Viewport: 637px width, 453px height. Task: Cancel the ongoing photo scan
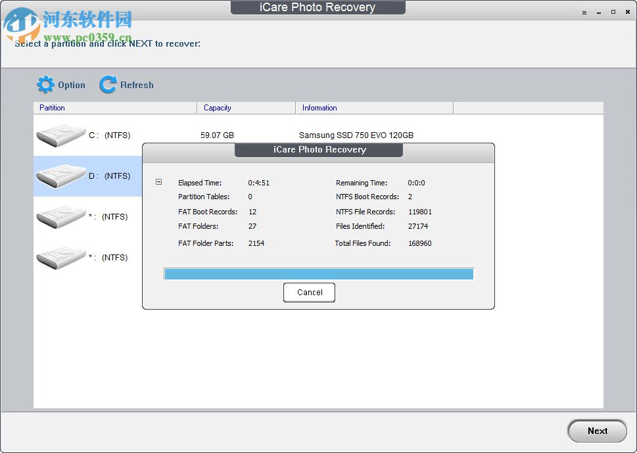click(309, 292)
